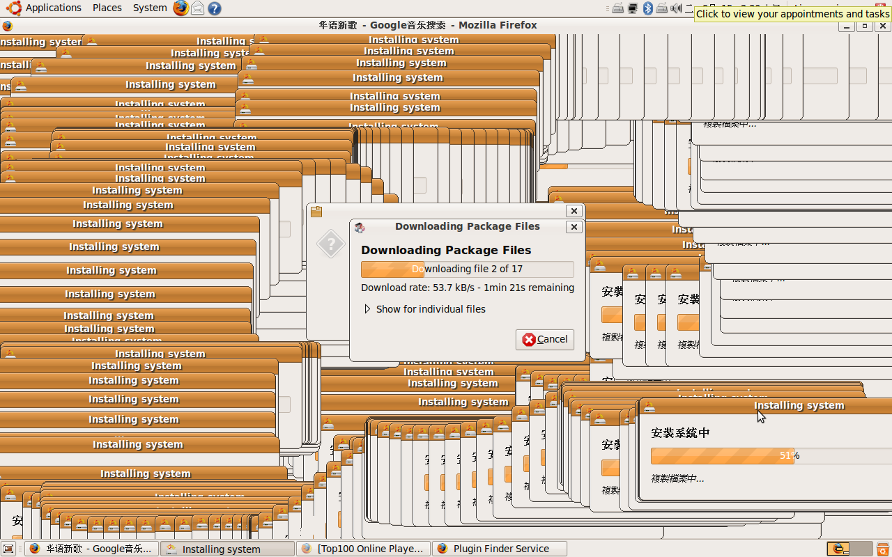This screenshot has width=892, height=557.
Task: Select the first workspace in the switcher
Action: pos(838,549)
